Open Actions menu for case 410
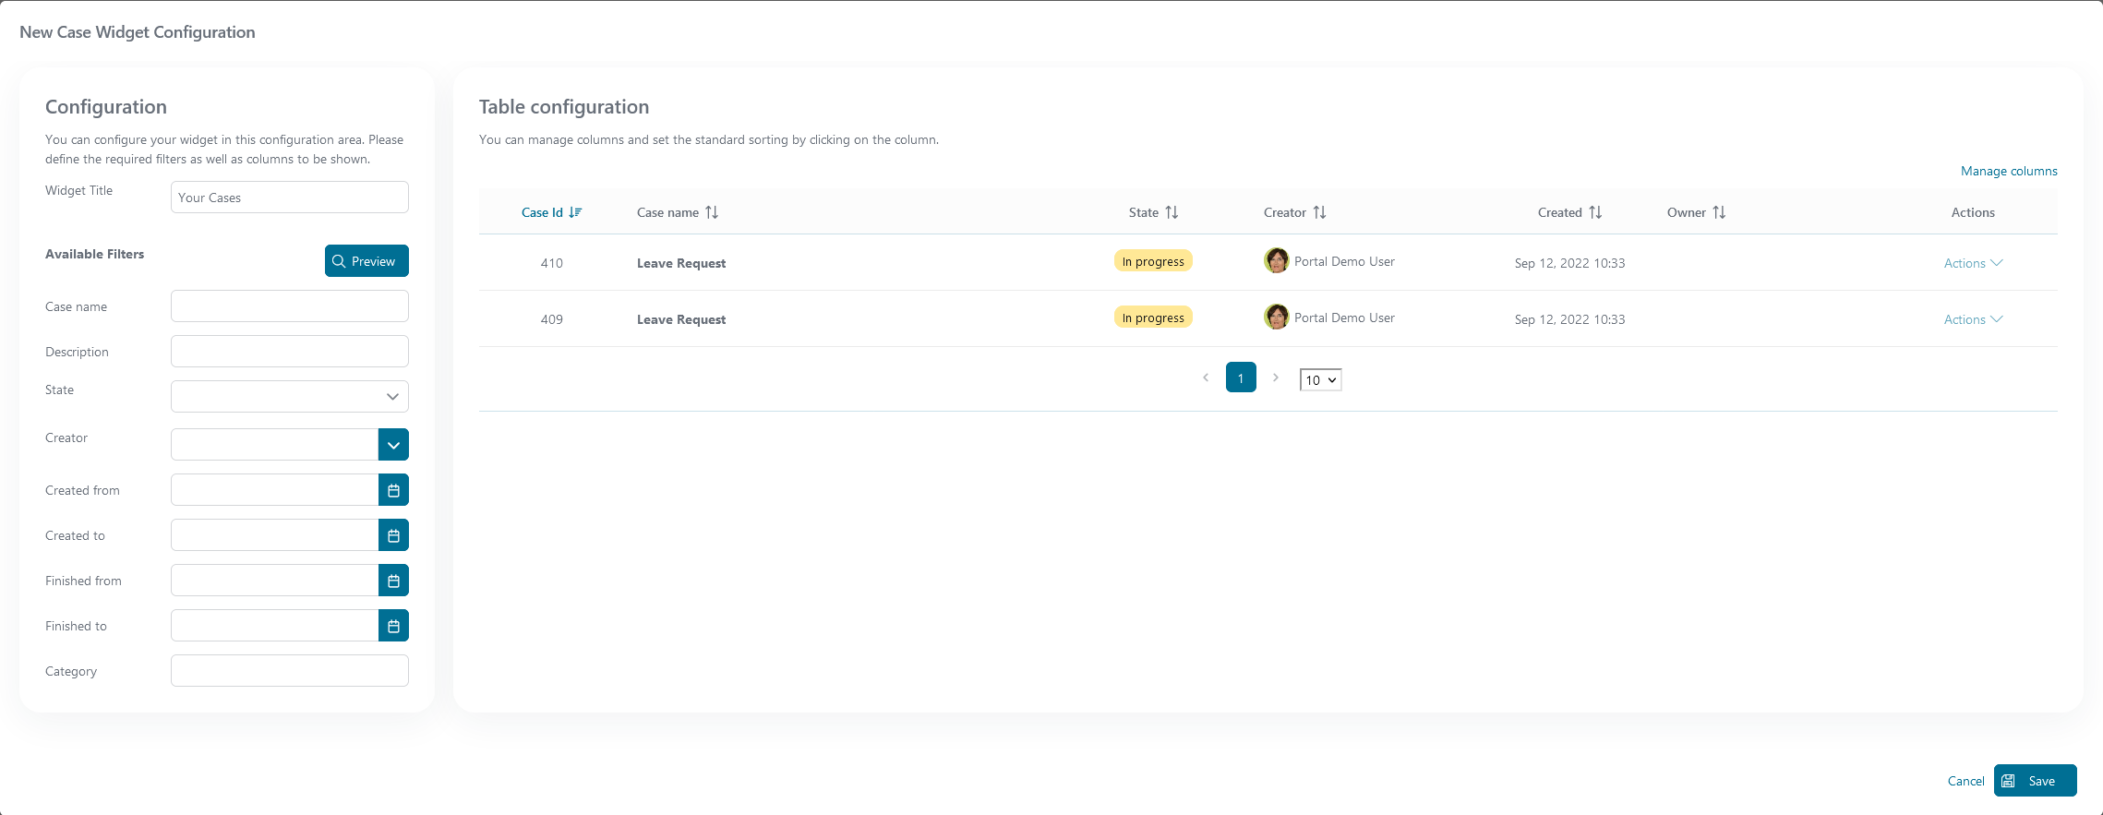2103x815 pixels. click(1973, 263)
